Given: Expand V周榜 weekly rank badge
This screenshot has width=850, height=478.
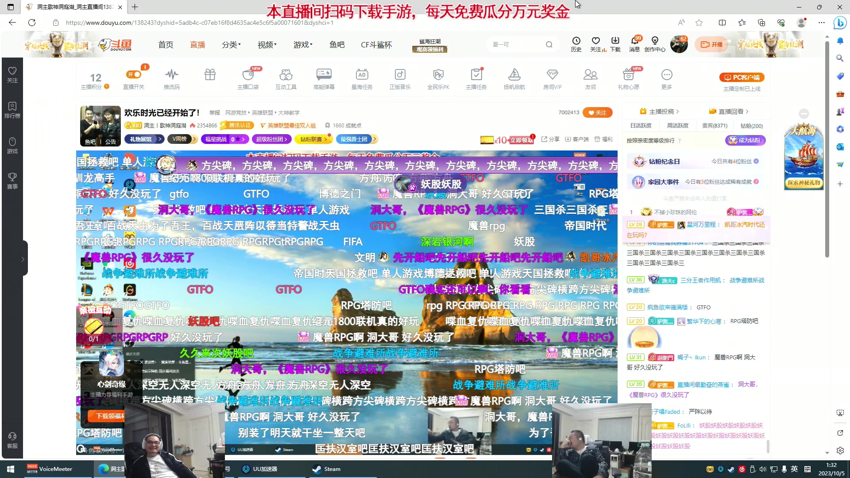Looking at the screenshot, I should coord(182,139).
